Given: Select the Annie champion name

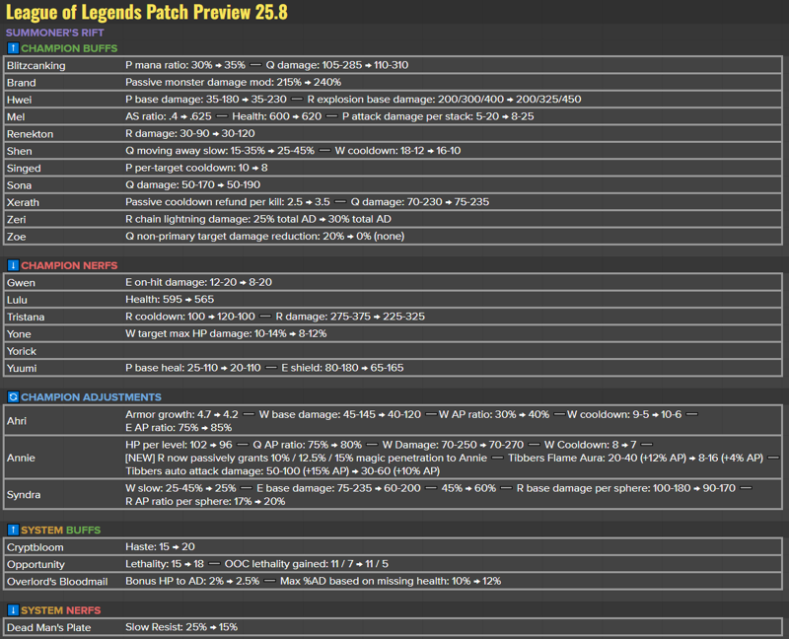Looking at the screenshot, I should point(21,458).
